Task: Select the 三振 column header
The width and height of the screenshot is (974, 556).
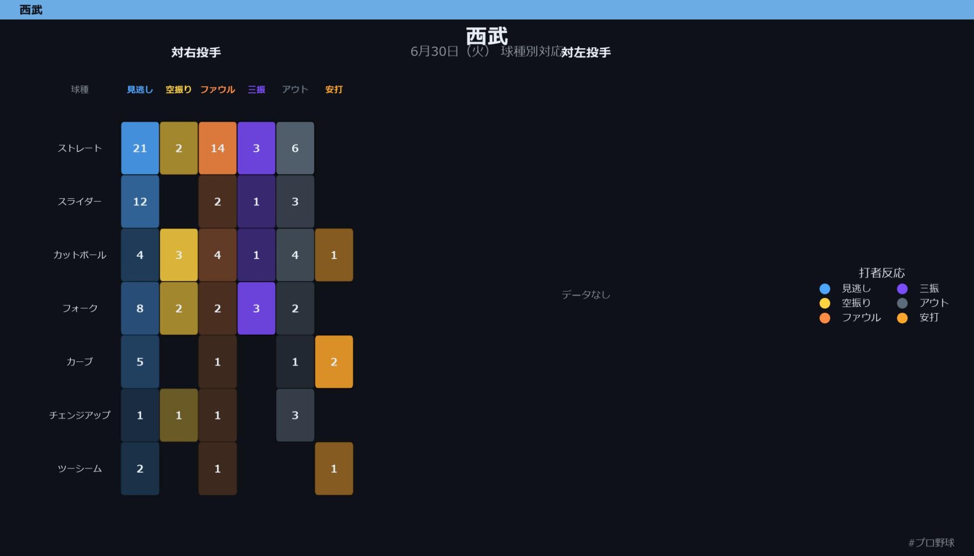Action: [256, 90]
